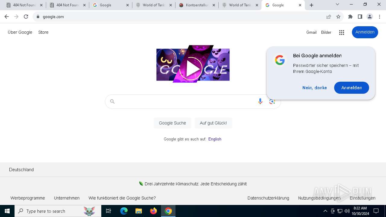The width and height of the screenshot is (386, 217).
Task: Click the Google Suche button
Action: tap(172, 123)
